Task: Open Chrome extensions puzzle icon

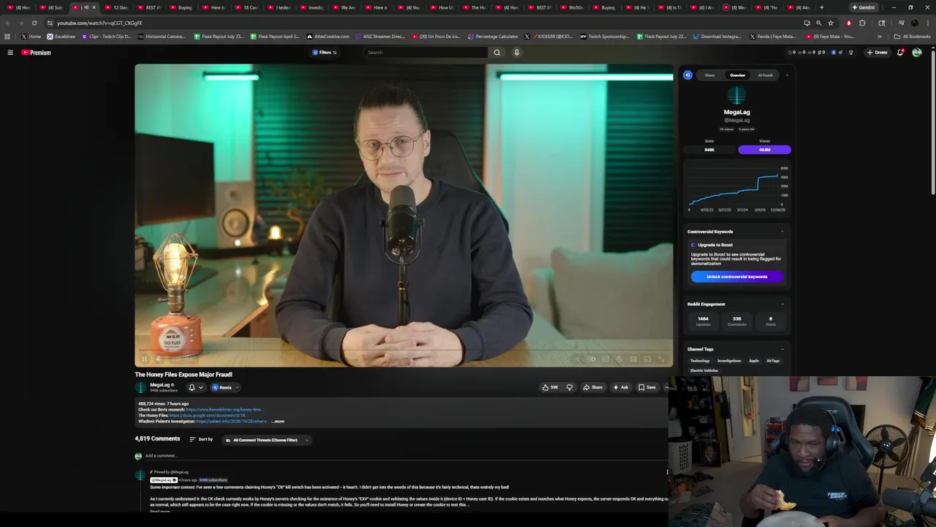Action: coord(862,23)
